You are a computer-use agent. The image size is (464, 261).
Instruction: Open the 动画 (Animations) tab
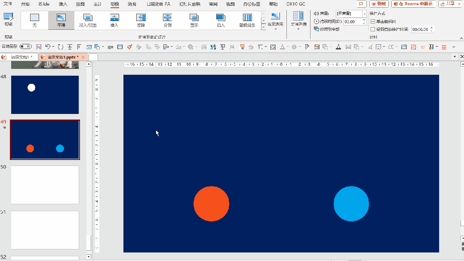pyautogui.click(x=132, y=4)
